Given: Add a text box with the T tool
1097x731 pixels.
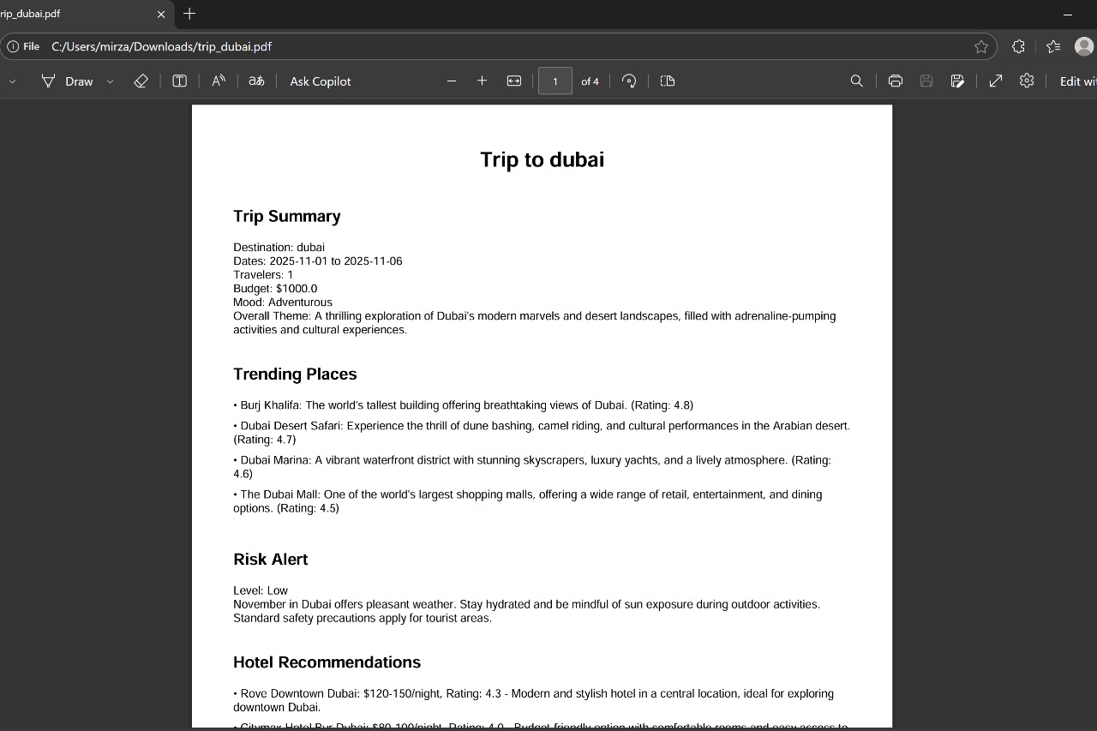Looking at the screenshot, I should click(180, 81).
